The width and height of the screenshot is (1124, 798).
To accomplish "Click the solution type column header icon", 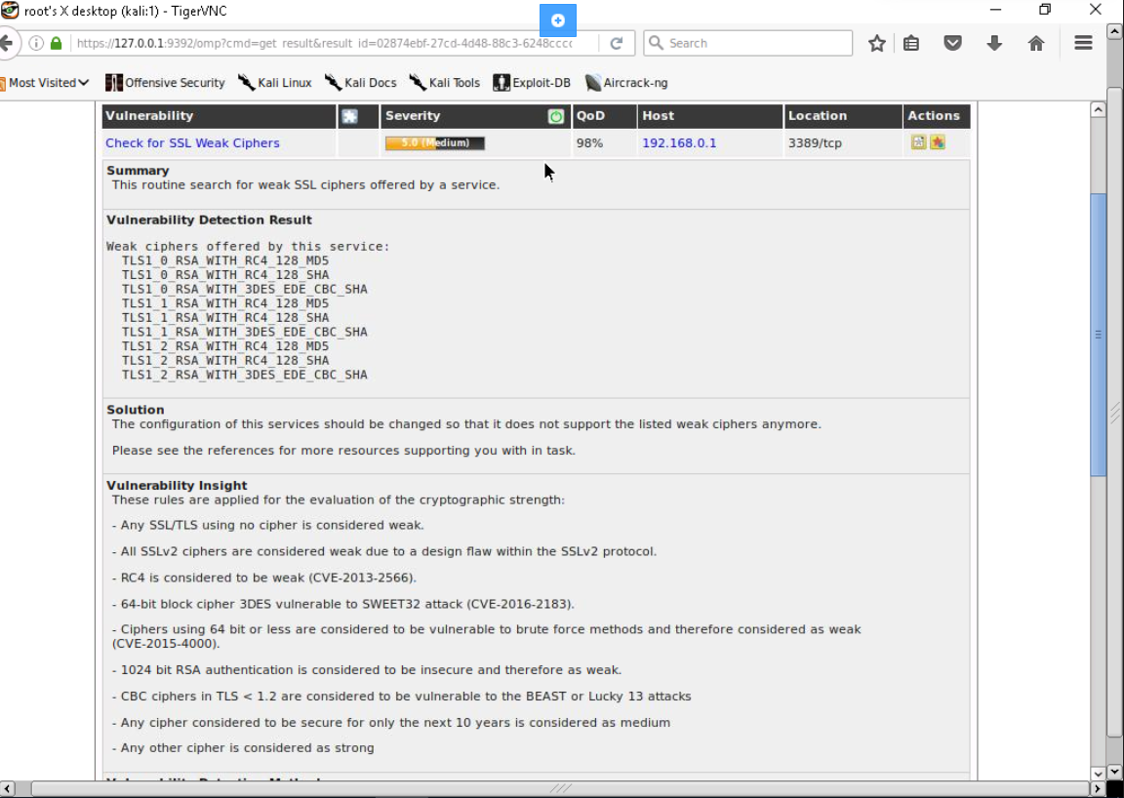I will [349, 116].
